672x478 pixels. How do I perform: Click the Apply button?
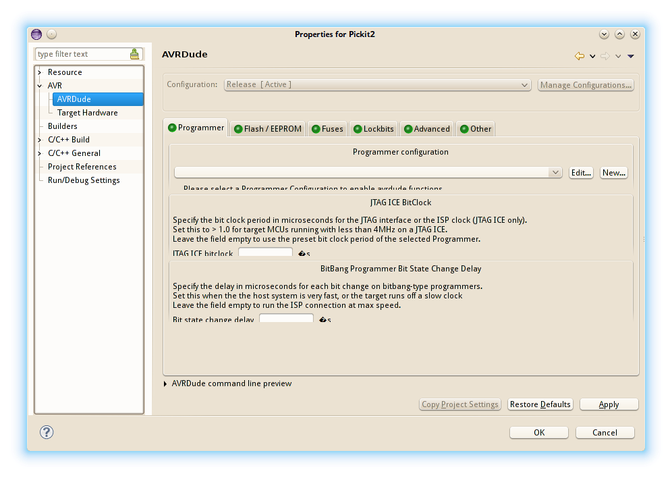click(609, 404)
